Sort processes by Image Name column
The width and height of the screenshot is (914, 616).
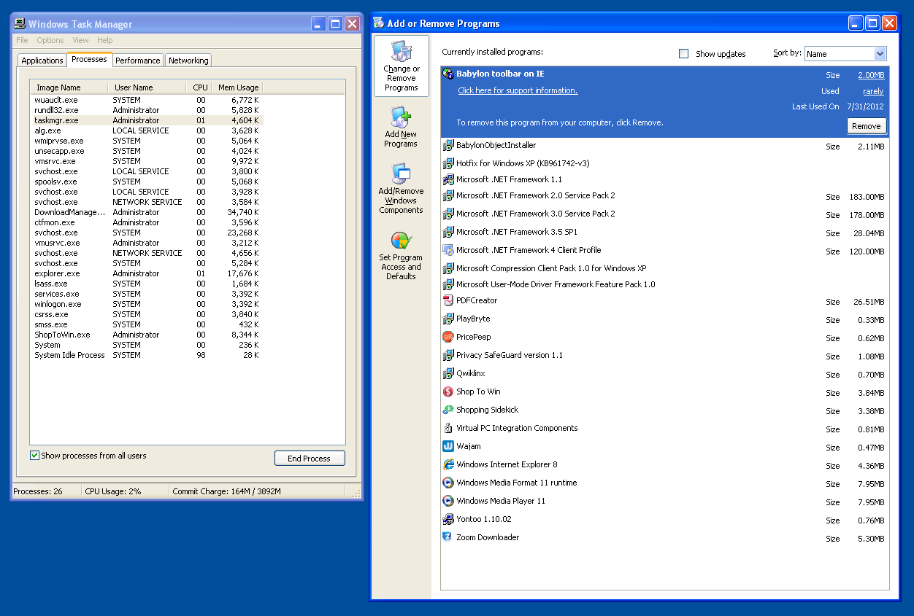(69, 87)
